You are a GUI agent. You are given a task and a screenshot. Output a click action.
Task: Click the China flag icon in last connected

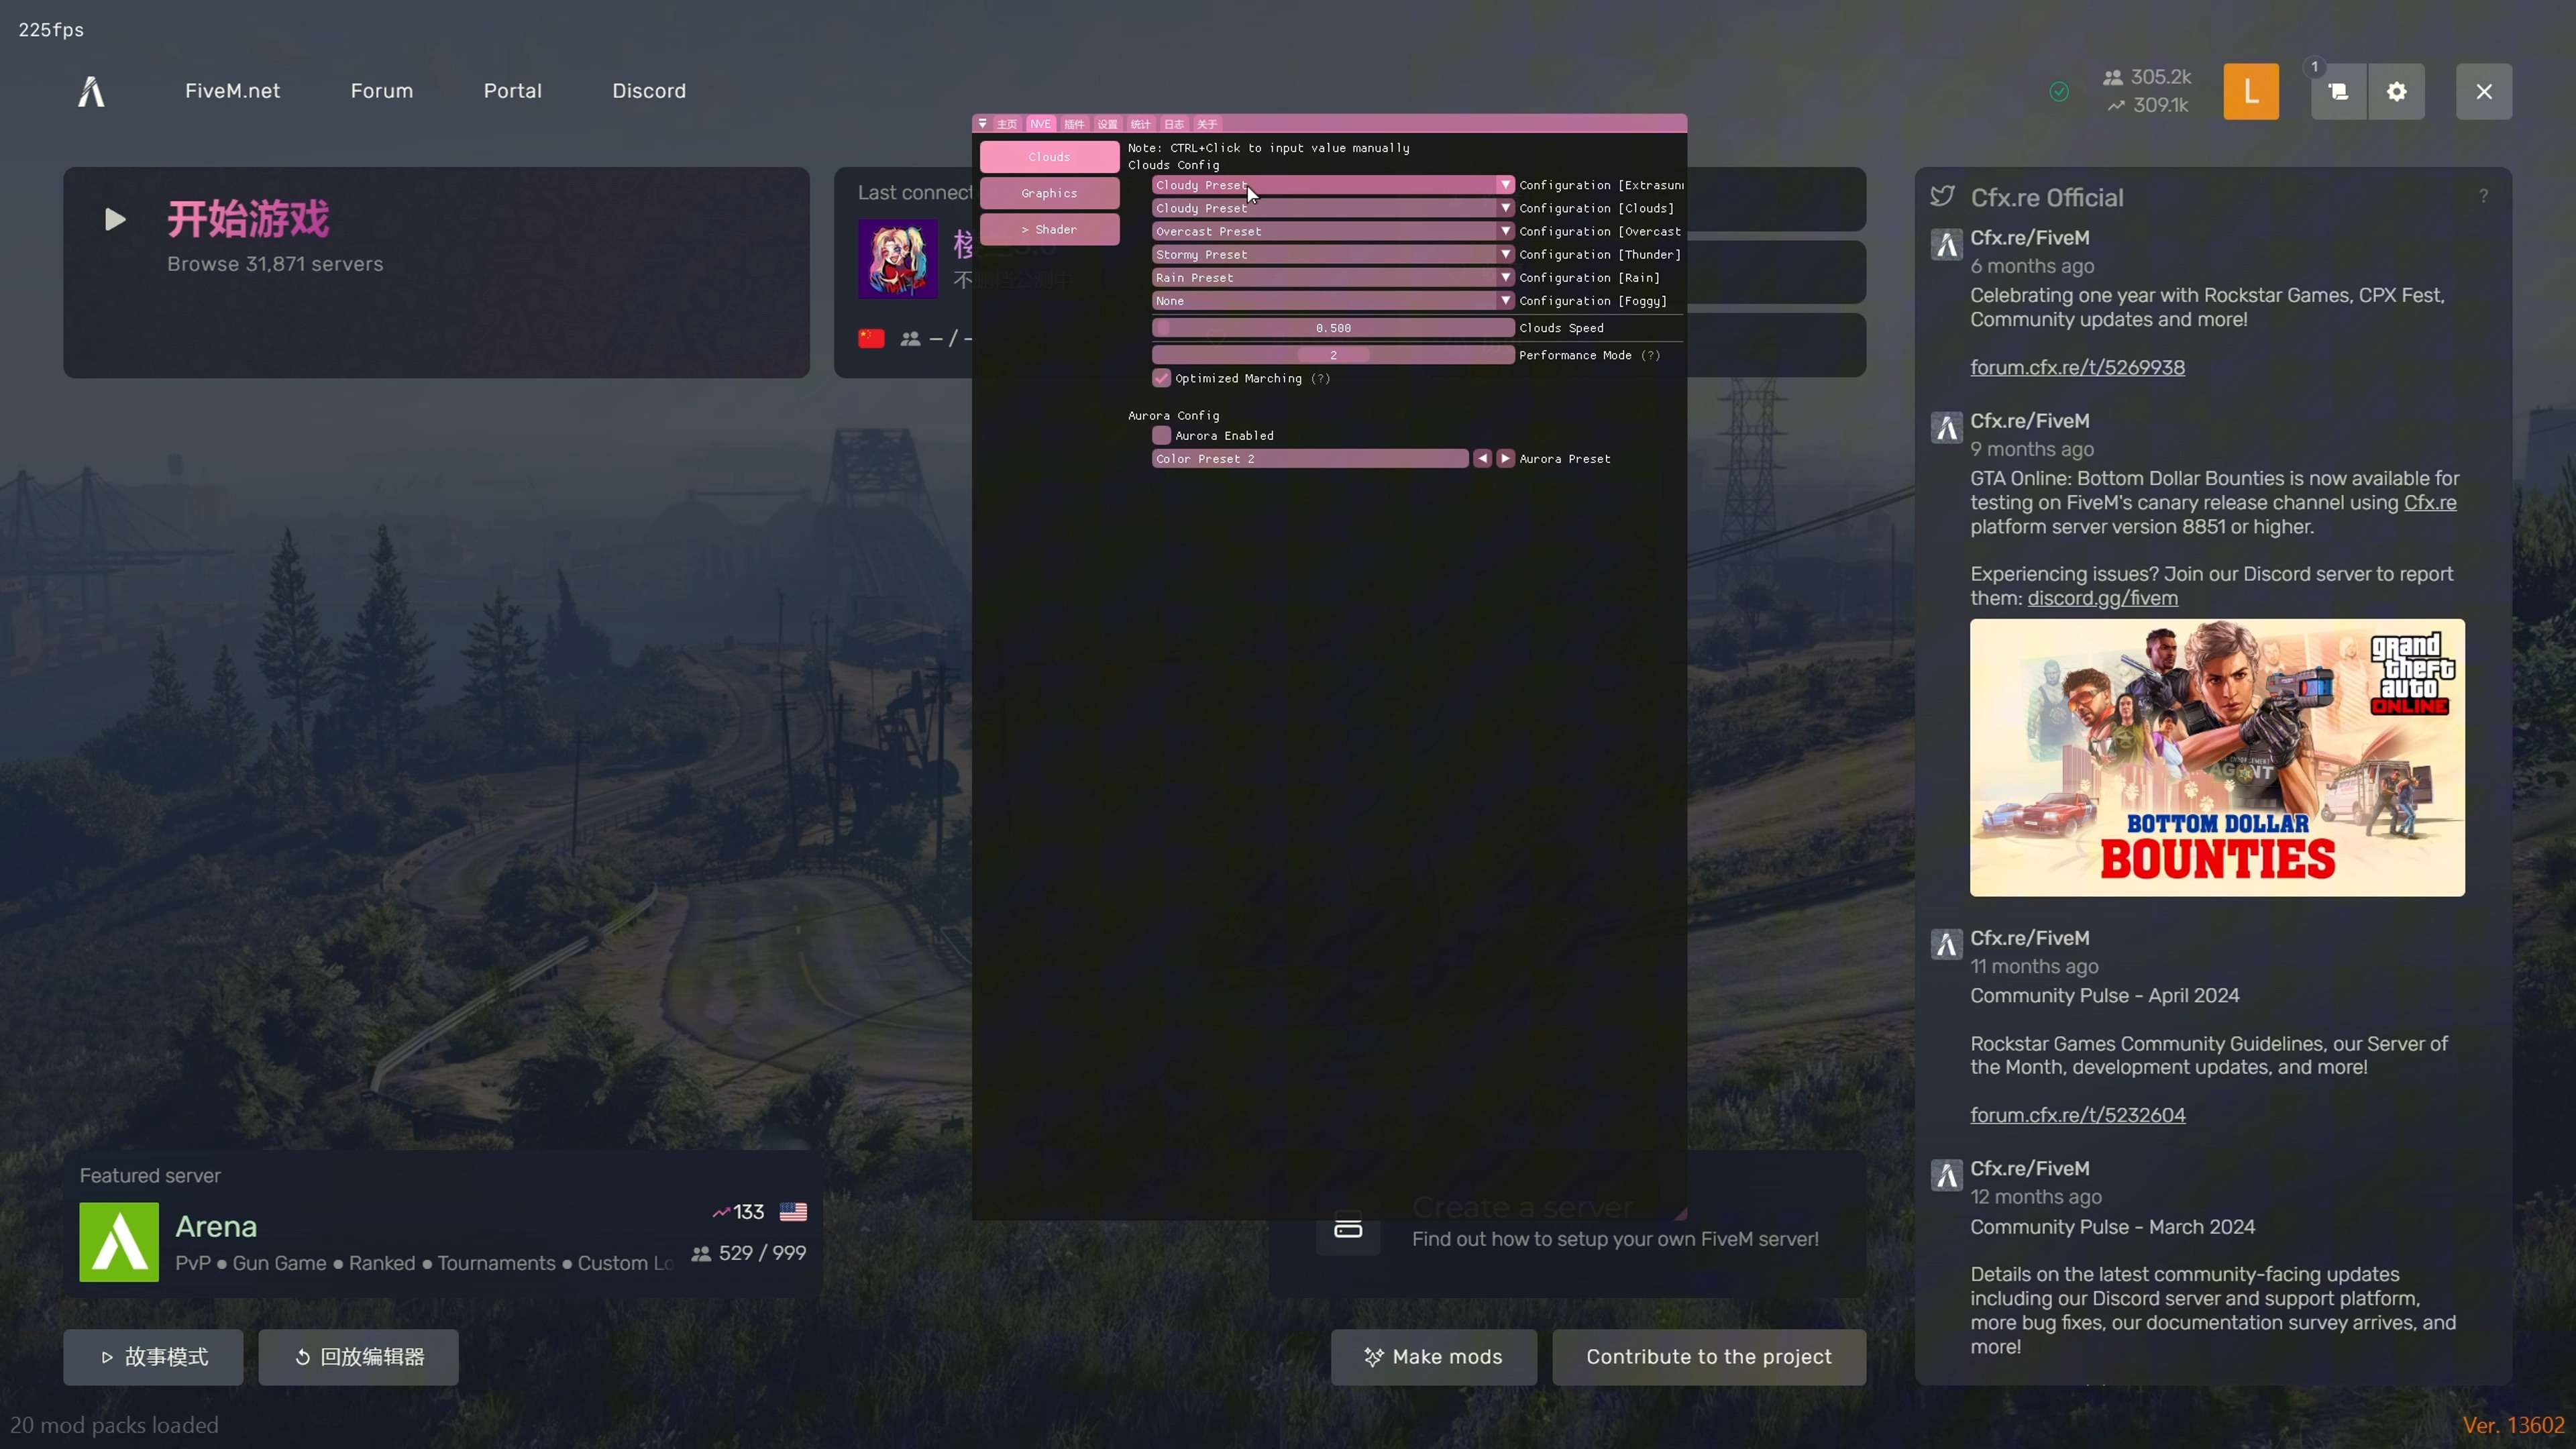pyautogui.click(x=871, y=339)
